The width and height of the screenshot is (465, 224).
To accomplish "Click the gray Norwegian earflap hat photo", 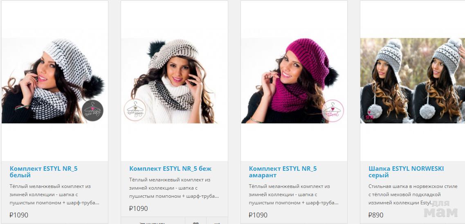I will coord(413,81).
